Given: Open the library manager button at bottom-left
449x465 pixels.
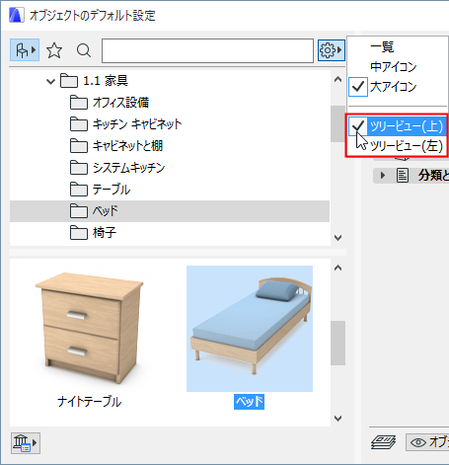Looking at the screenshot, I should pos(26,443).
